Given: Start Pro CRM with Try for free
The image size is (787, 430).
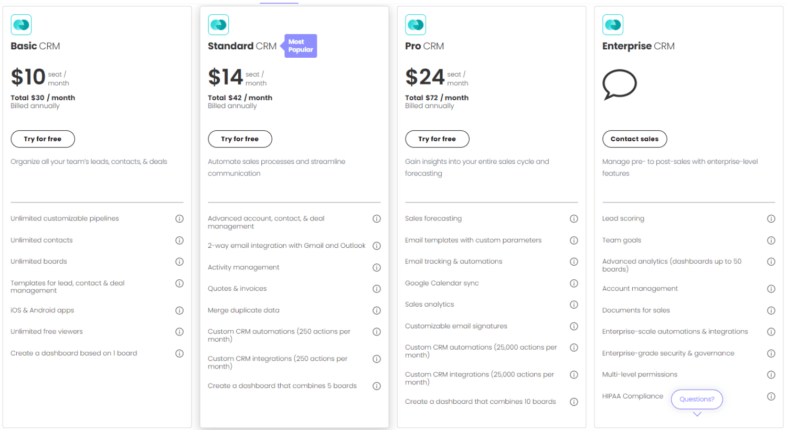Looking at the screenshot, I should click(x=437, y=139).
